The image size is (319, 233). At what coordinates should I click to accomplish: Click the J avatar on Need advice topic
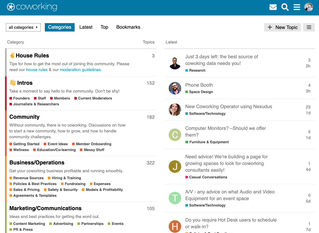tap(175, 166)
